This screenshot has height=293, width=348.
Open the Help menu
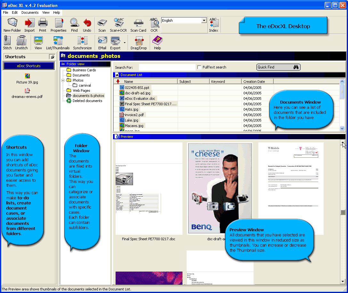click(x=57, y=12)
